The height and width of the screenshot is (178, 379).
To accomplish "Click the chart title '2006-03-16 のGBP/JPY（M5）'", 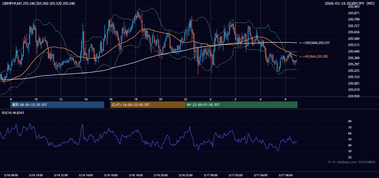I will point(350,4).
